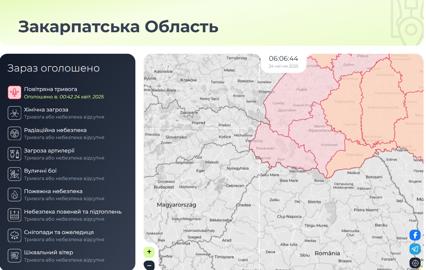Click Хуст on the map

[281, 159]
